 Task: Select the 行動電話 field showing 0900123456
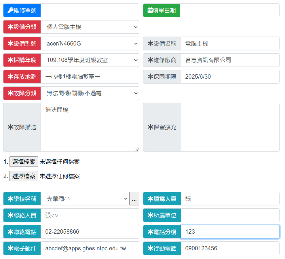[x=230, y=248]
